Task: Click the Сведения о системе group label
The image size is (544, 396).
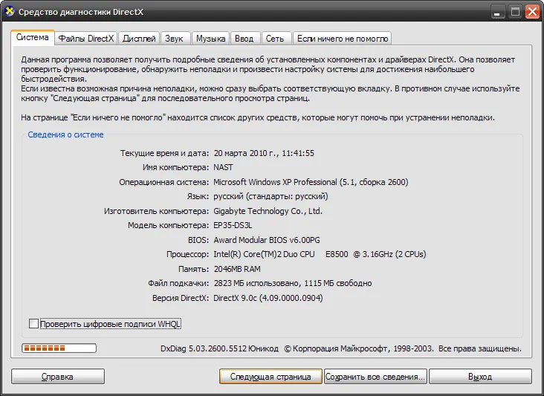Action: [x=65, y=134]
